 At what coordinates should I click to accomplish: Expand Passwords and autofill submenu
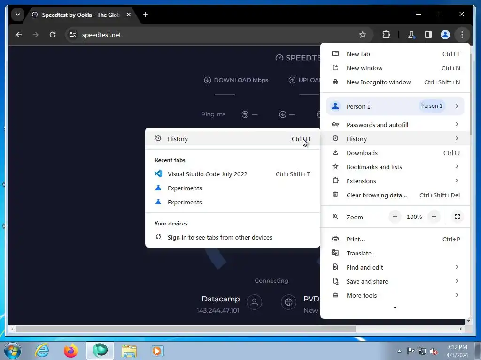coord(395,125)
